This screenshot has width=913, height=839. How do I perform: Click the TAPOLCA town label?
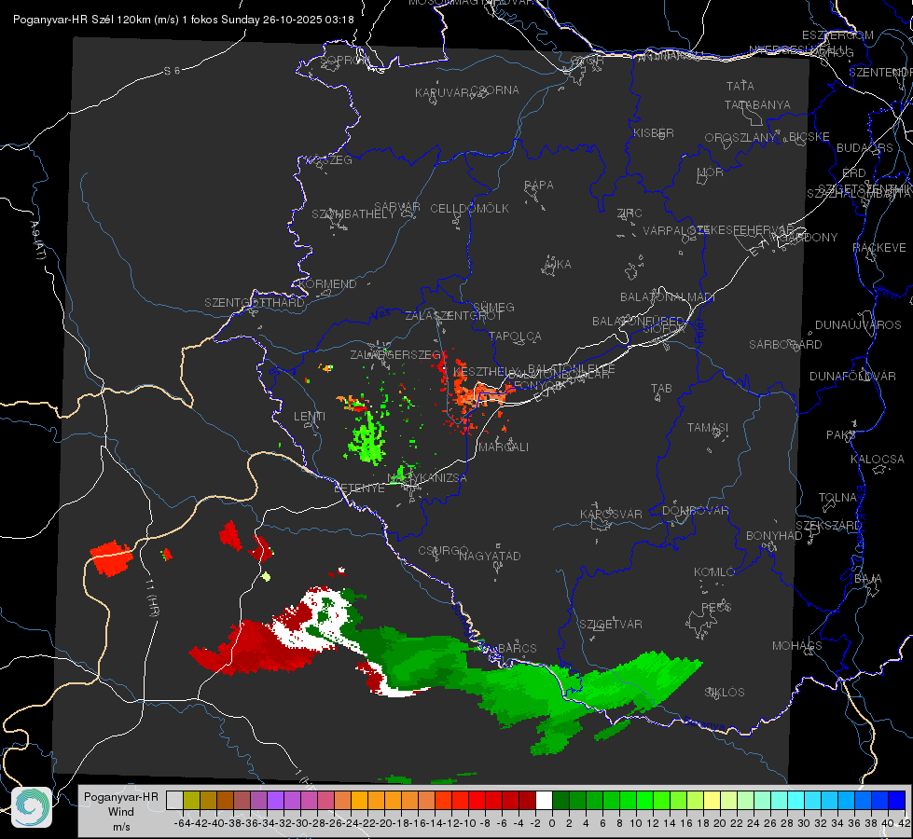[x=516, y=336]
